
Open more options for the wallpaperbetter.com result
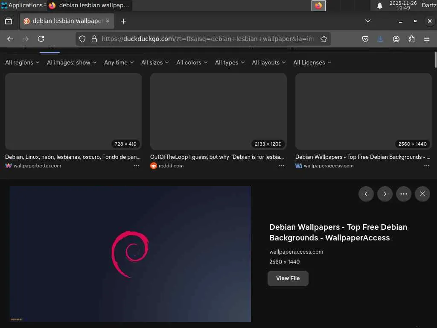136,166
